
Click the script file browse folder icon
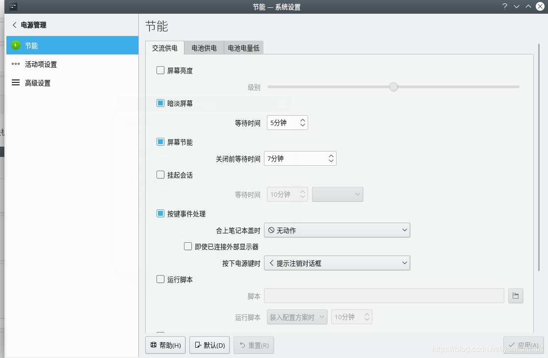pyautogui.click(x=516, y=296)
